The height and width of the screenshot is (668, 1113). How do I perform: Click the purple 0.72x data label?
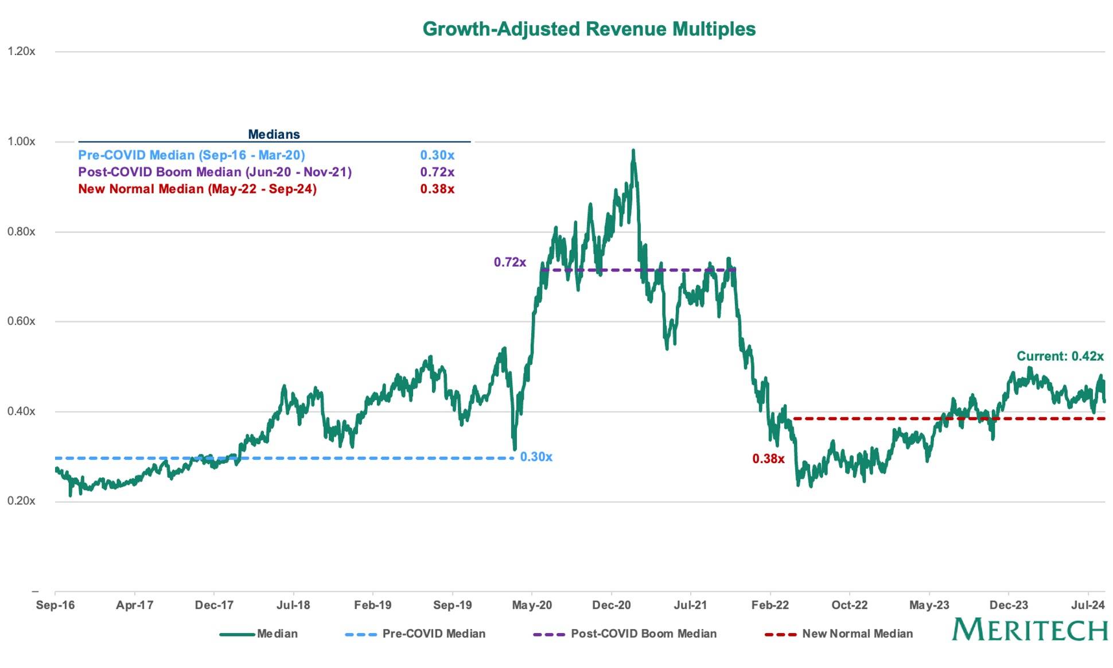pos(509,262)
